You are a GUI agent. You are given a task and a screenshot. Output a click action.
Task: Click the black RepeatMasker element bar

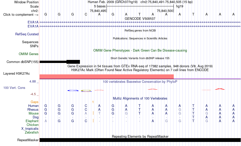[140, 140]
